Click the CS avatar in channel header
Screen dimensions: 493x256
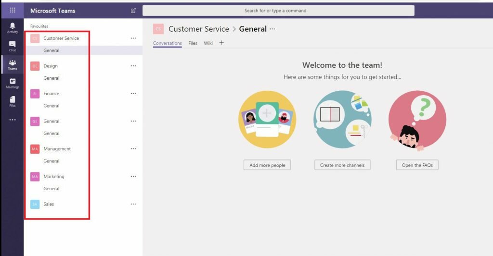[x=158, y=29]
